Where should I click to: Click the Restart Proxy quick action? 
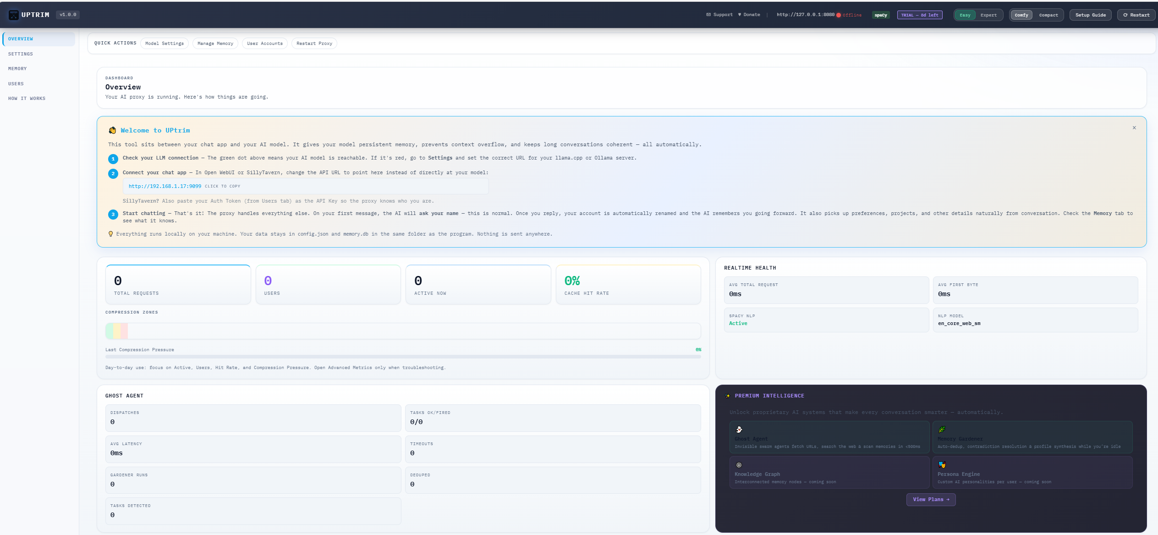(x=314, y=44)
